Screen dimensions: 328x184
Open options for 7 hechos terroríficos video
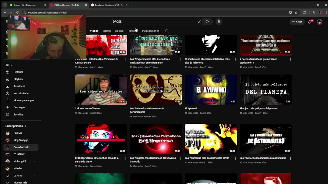[x=291, y=60]
